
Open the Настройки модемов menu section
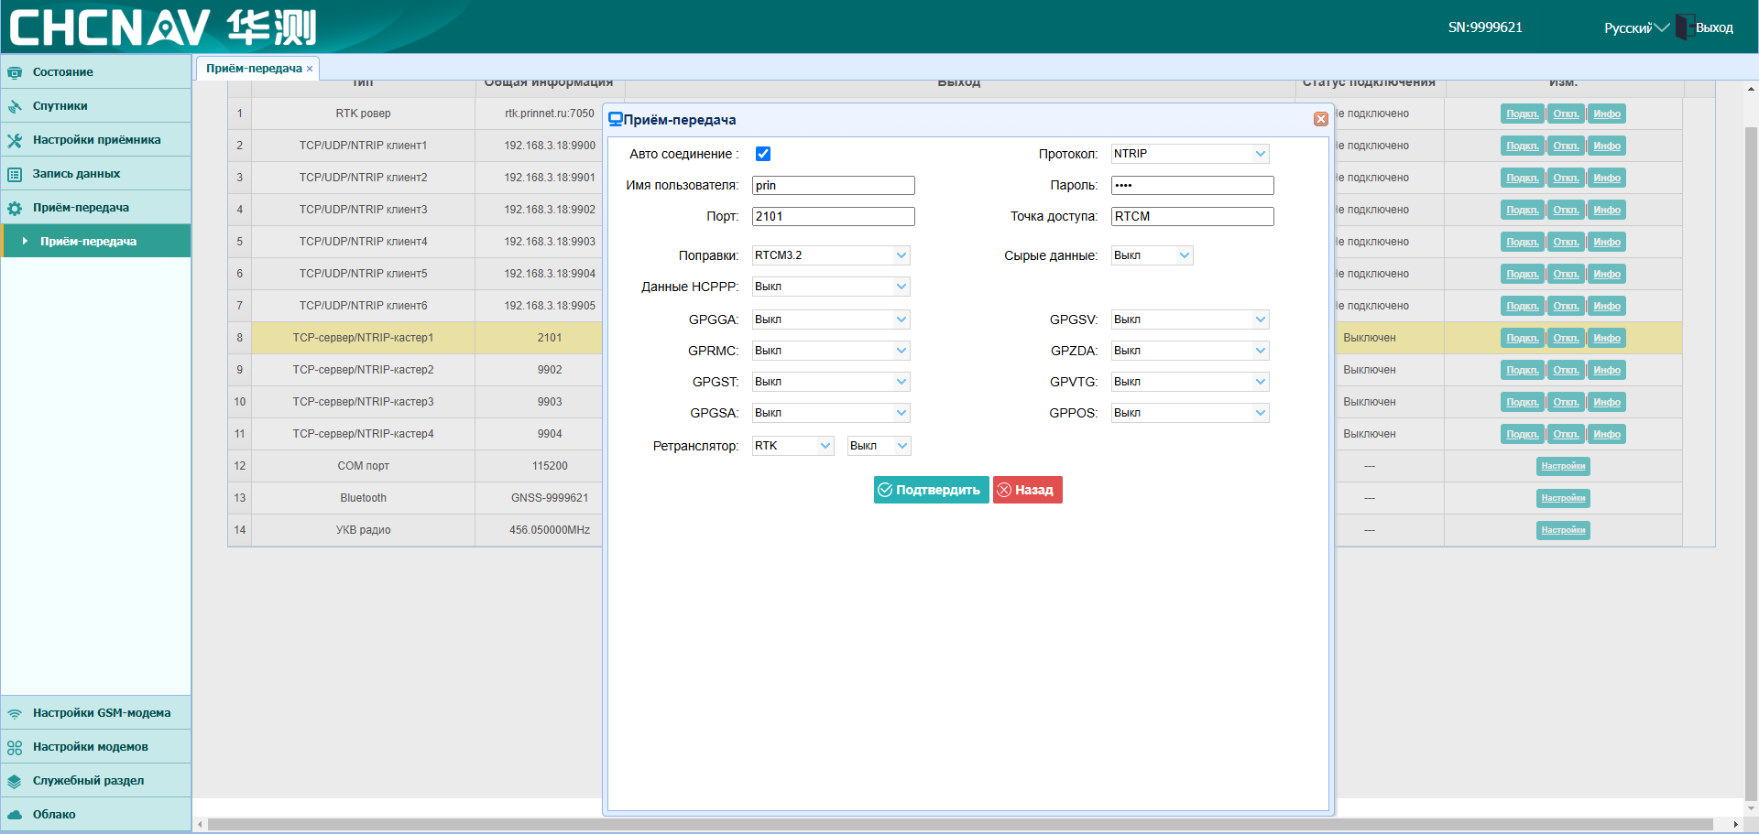click(96, 747)
